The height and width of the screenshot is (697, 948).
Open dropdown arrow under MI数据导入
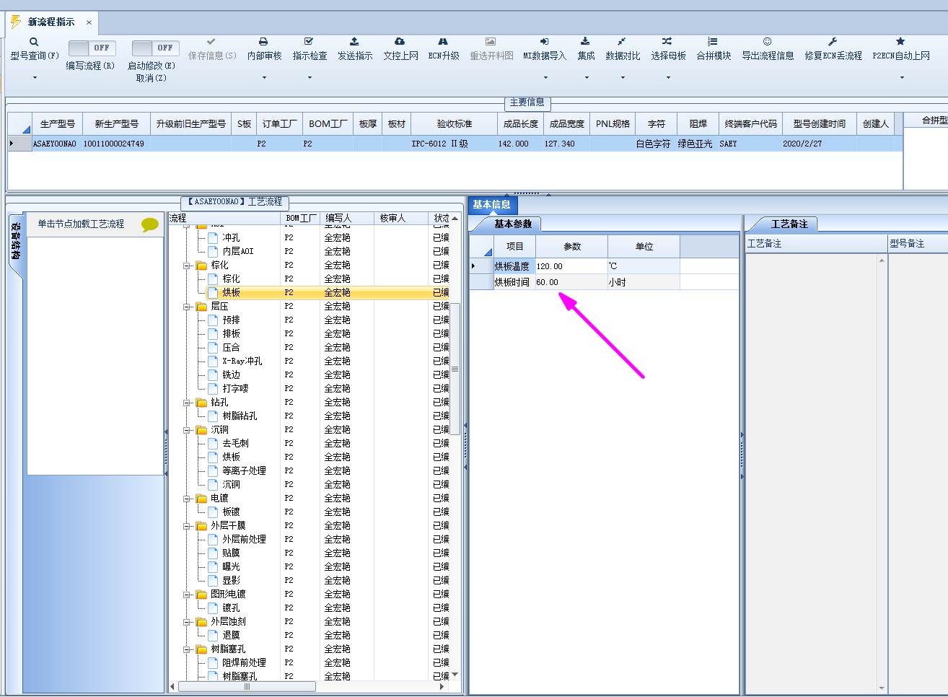[x=545, y=77]
